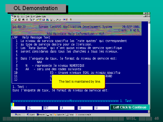The width and height of the screenshot is (163, 122).
Task: Click the yellow question mark prompt
Action: tap(12, 104)
